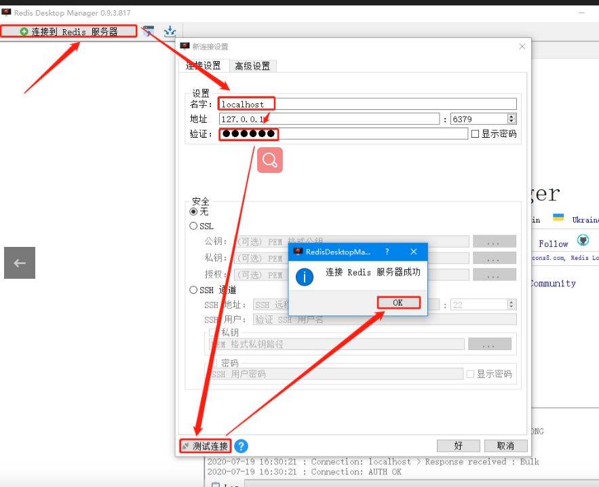The width and height of the screenshot is (599, 487).
Task: Browse for the SSL public key file
Action: click(x=495, y=241)
